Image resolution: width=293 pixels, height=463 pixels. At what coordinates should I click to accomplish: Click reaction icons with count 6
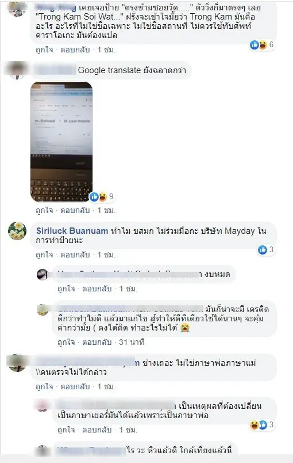coord(262,45)
